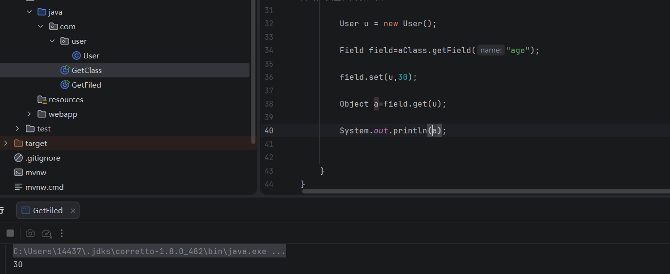The width and height of the screenshot is (670, 274).
Task: Select the resources folder icon
Action: pos(42,99)
